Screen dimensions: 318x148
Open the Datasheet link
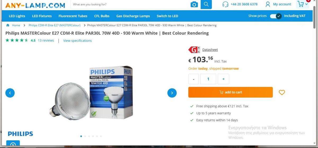pos(210,50)
